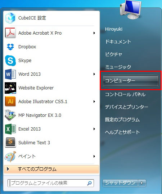Expand ペイント recent files arrow
Viewport: 162px width, 194px height.
tap(94, 156)
